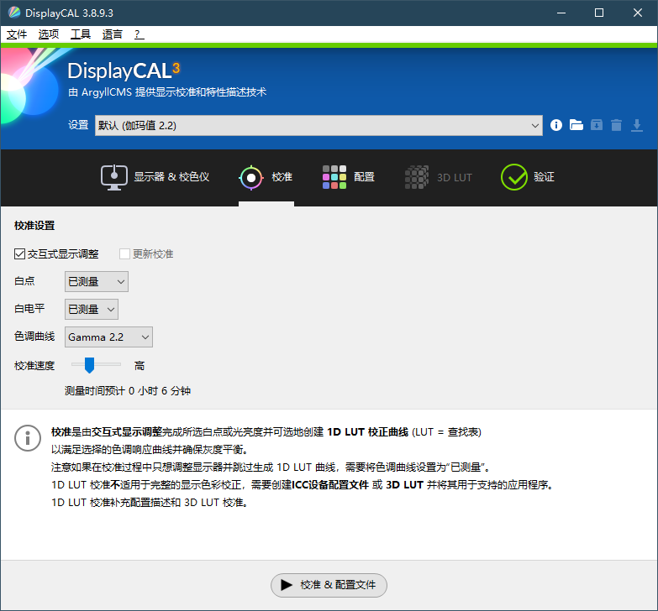Maximize the DisplayCAL window
This screenshot has width=658, height=611.
599,13
